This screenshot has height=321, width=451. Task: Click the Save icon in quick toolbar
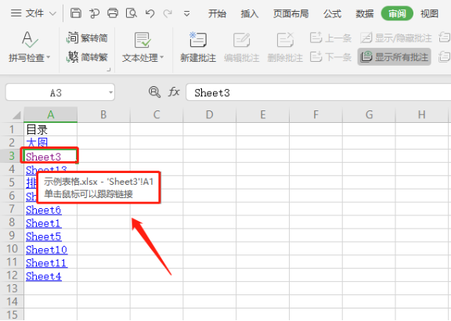tap(76, 13)
